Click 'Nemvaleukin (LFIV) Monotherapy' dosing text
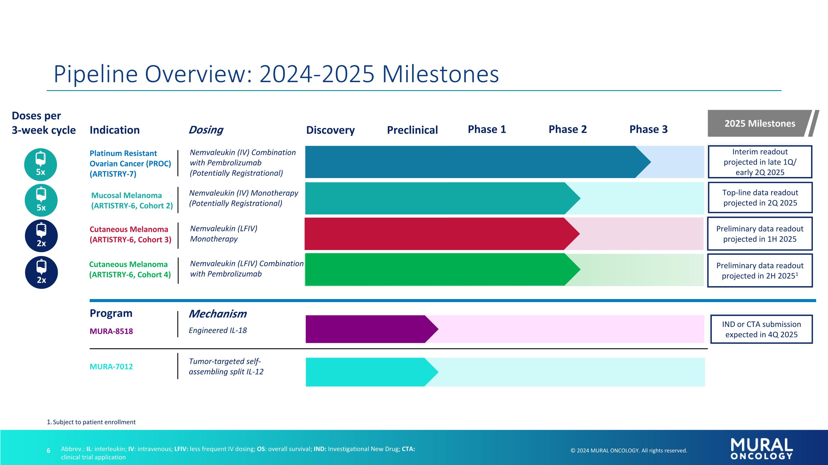Image resolution: width=828 pixels, height=465 pixels. pyautogui.click(x=224, y=234)
